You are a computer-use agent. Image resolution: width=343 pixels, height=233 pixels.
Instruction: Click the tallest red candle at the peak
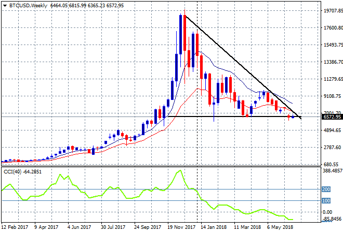[185, 33]
